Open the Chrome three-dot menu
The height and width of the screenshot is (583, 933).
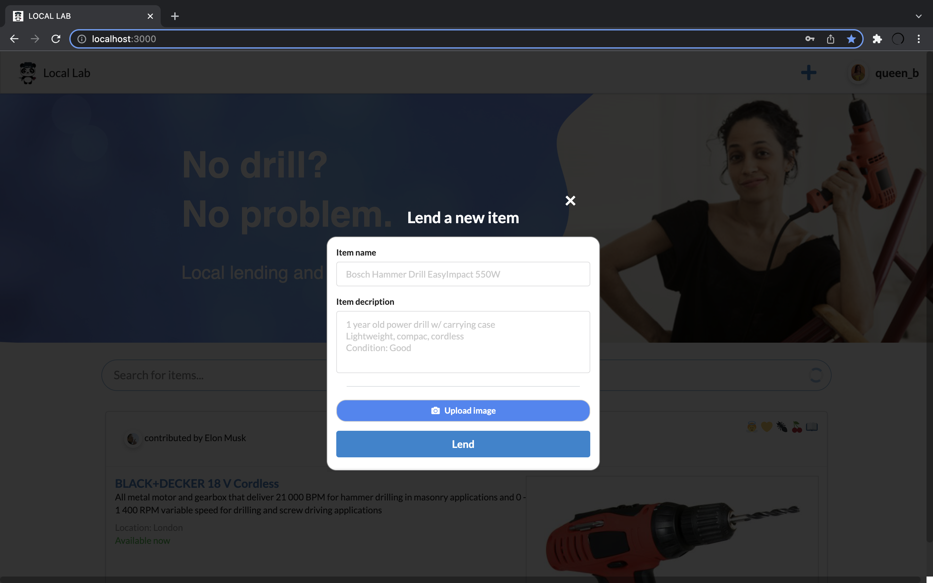point(919,39)
